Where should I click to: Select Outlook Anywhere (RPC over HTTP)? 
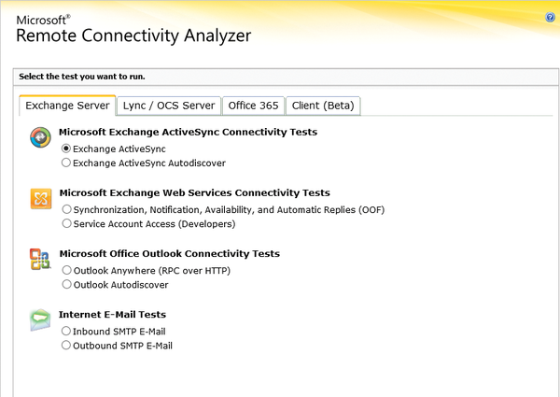[66, 270]
